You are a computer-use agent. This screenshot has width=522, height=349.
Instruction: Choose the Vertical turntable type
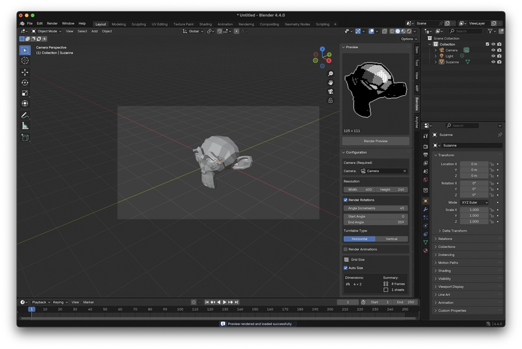[391, 239]
